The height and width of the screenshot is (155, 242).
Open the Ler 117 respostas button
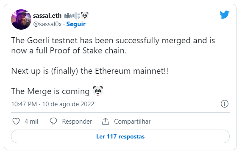[x=120, y=136]
